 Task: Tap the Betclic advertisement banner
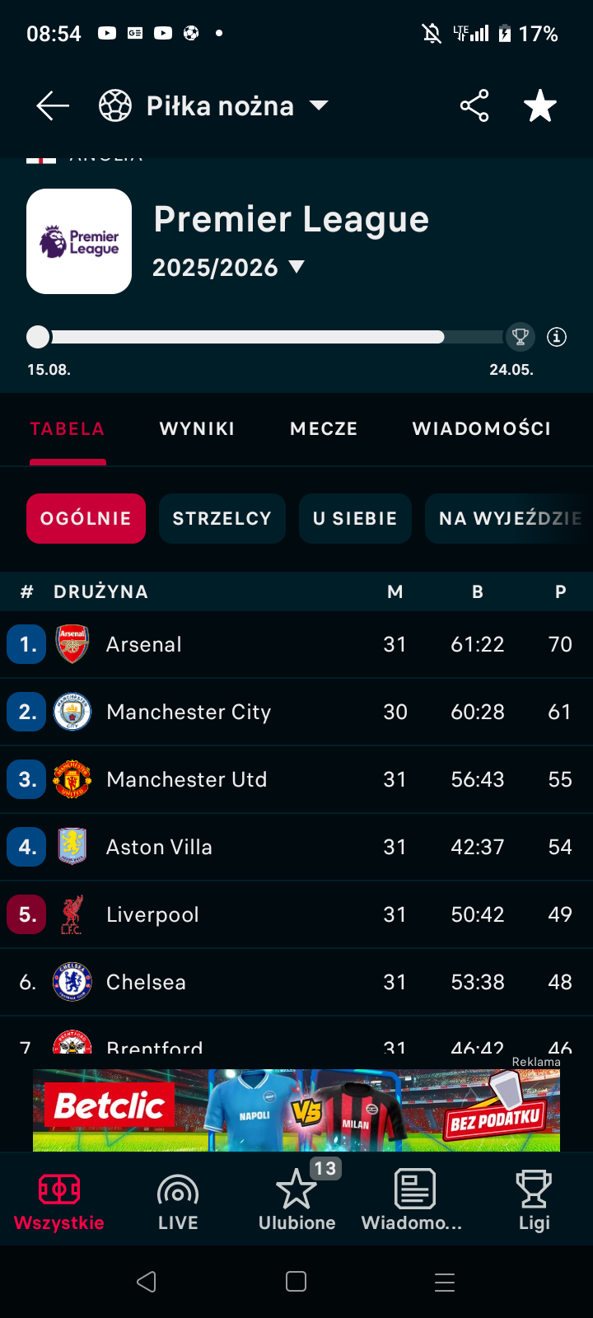[x=296, y=1109]
